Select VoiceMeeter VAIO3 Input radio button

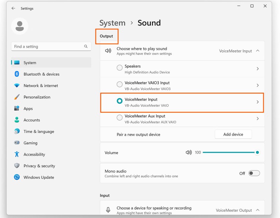click(119, 84)
